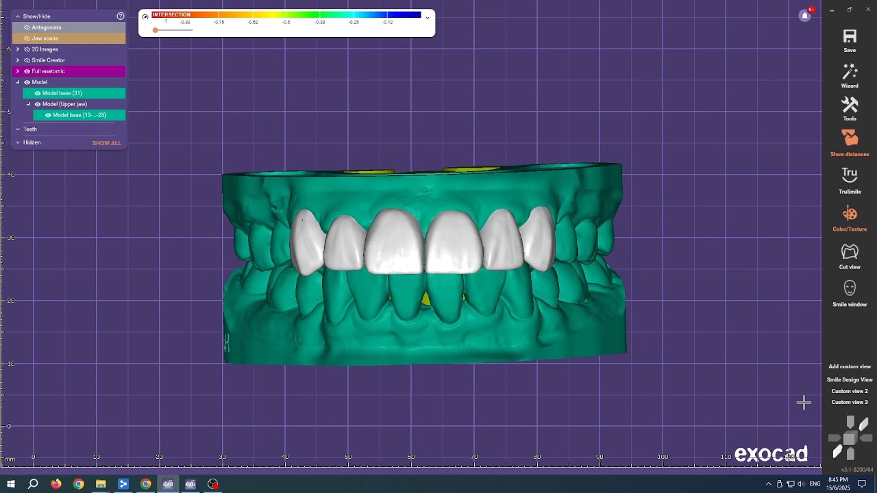Click the INTERSECTION label
The image size is (877, 493).
point(171,14)
